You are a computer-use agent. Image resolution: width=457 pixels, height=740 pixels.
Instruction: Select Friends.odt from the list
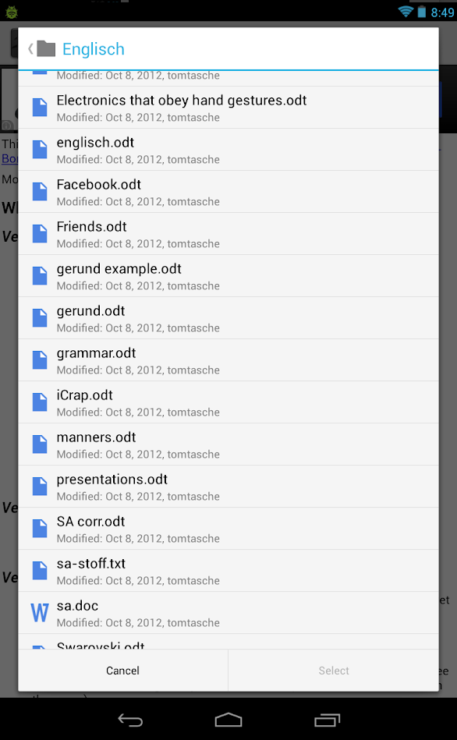coord(228,234)
